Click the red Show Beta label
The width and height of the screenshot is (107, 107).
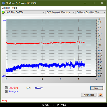[x=13, y=88]
